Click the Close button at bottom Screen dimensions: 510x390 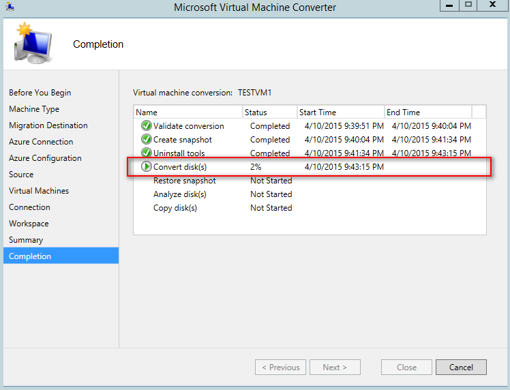[x=406, y=367]
